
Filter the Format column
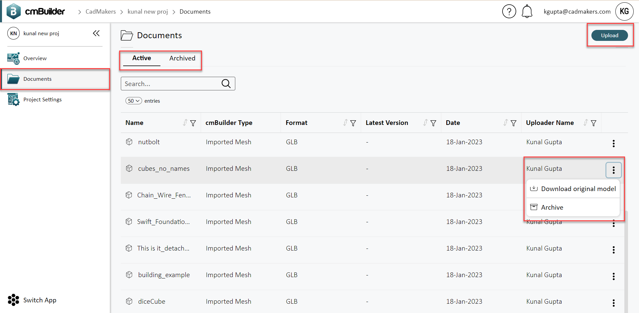[x=353, y=123]
